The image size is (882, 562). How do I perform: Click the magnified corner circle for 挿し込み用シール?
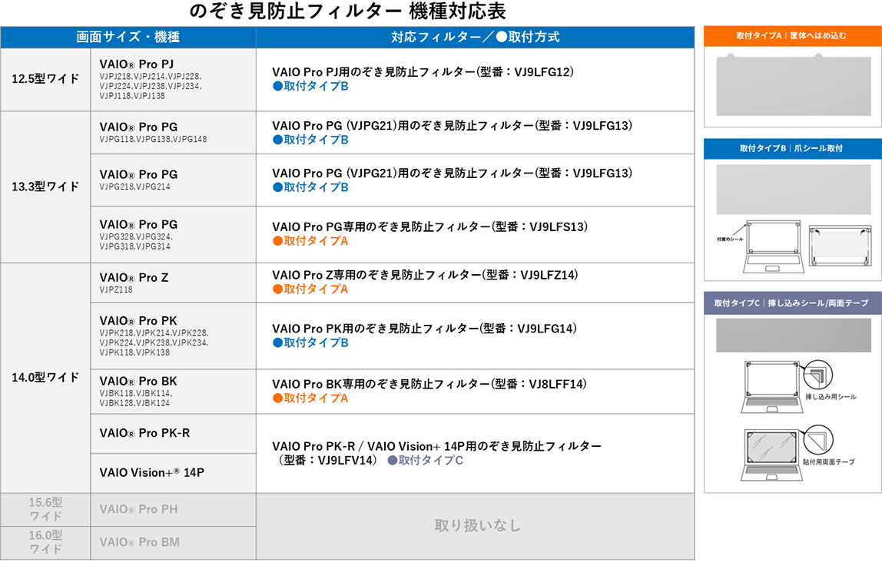pyautogui.click(x=818, y=375)
